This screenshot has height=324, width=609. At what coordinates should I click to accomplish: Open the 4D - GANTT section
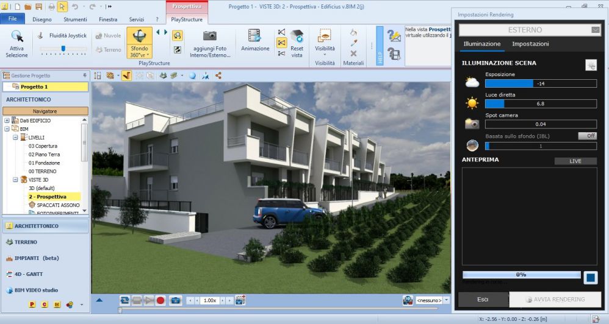pyautogui.click(x=46, y=274)
